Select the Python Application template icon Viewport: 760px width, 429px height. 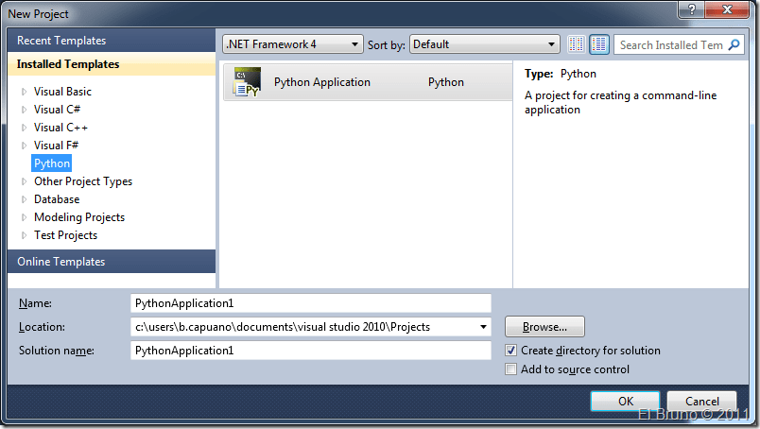pos(247,82)
